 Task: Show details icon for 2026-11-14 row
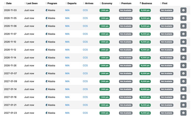click(183, 58)
